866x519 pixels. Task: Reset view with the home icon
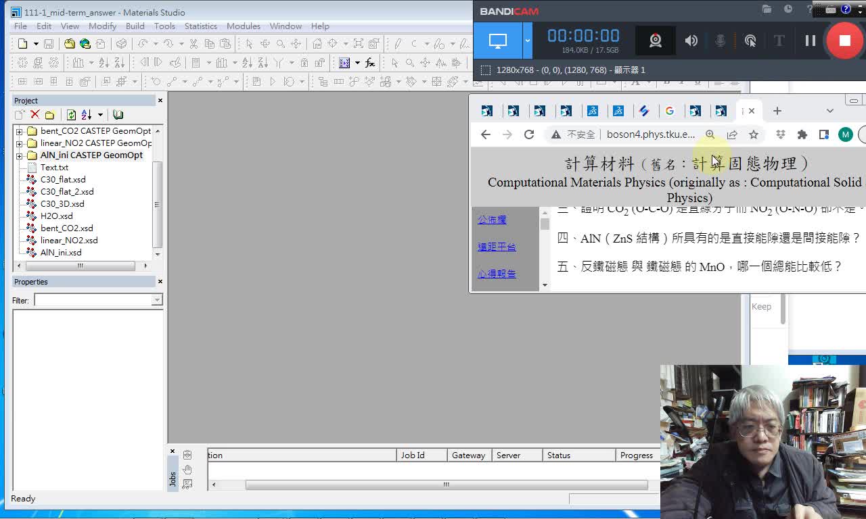click(x=317, y=44)
